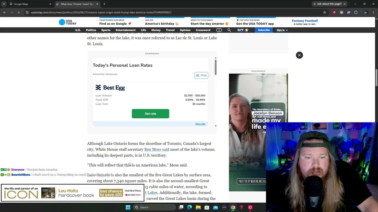Click the green 'Get rate' button
The image size is (378, 212).
[x=150, y=114]
